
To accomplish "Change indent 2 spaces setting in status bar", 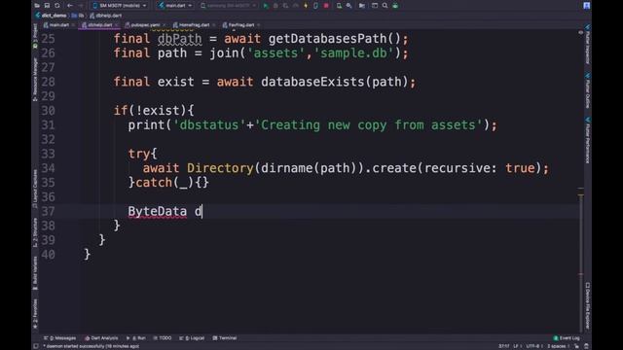I will (557, 346).
